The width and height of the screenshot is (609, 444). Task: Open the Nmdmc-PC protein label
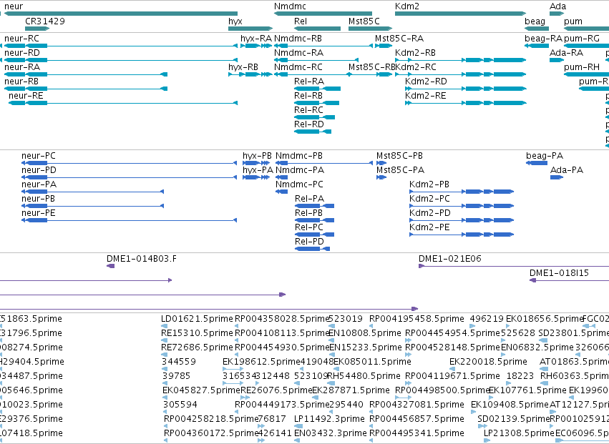tap(299, 184)
